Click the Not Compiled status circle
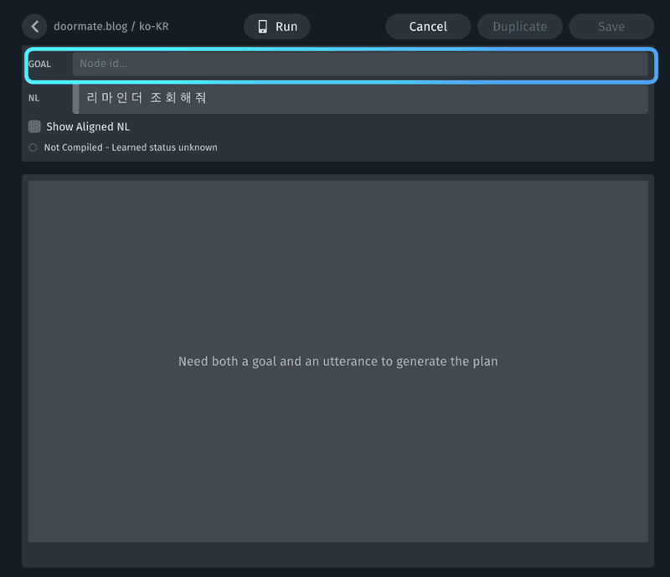 (x=33, y=147)
